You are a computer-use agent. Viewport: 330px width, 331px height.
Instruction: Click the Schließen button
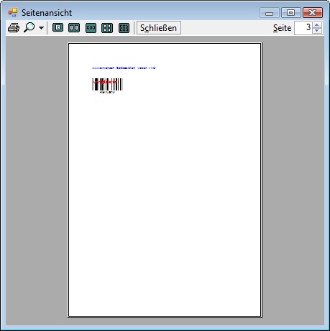click(159, 28)
